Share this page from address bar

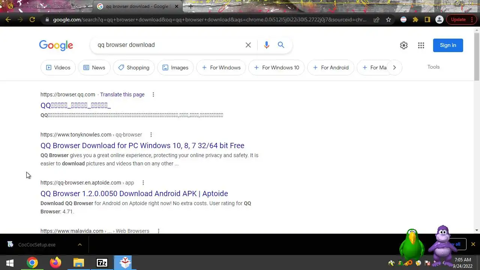coord(376,19)
